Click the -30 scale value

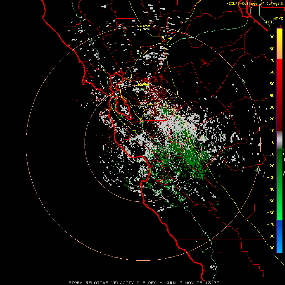(271, 178)
